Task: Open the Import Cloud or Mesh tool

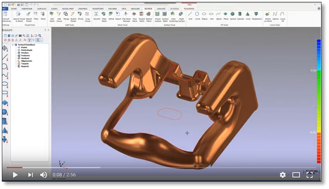Action: 19,17
